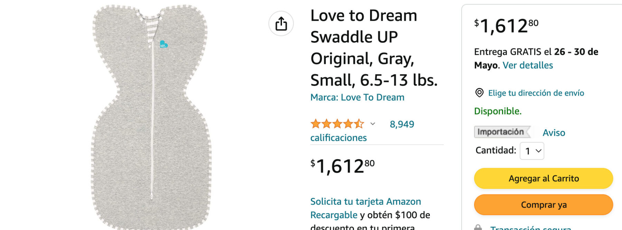Open the Marca: Love To Dream link
This screenshot has width=622, height=230.
[357, 97]
